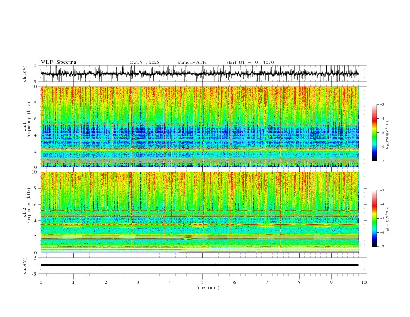Click the "station=ATH" header text
Image resolution: width=410 pixels, height=317 pixels.
pyautogui.click(x=192, y=62)
